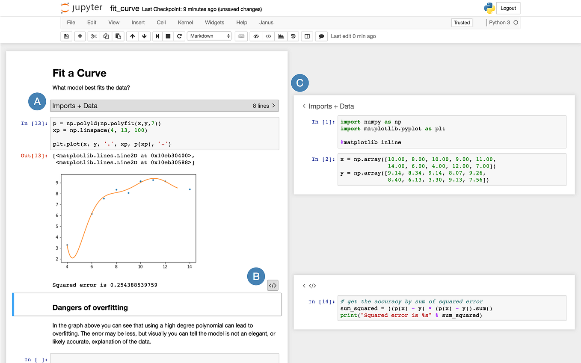This screenshot has width=581, height=363.
Task: Move the selected cell down
Action: pyautogui.click(x=145, y=36)
